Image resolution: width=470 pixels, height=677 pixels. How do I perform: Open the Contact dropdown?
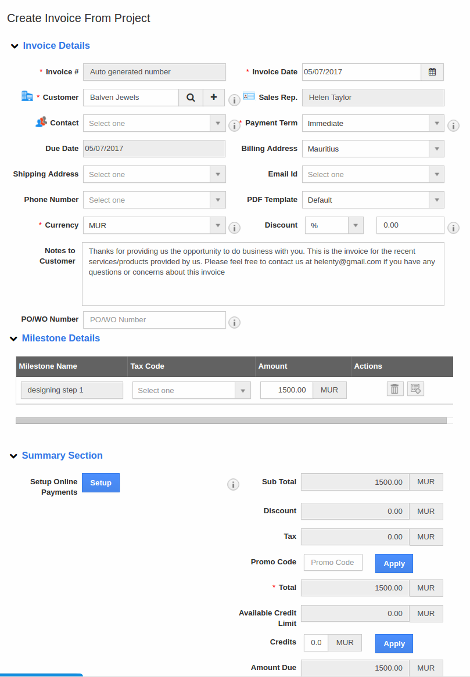[x=154, y=124]
